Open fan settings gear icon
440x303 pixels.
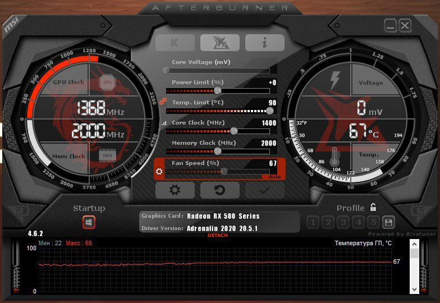point(159,171)
